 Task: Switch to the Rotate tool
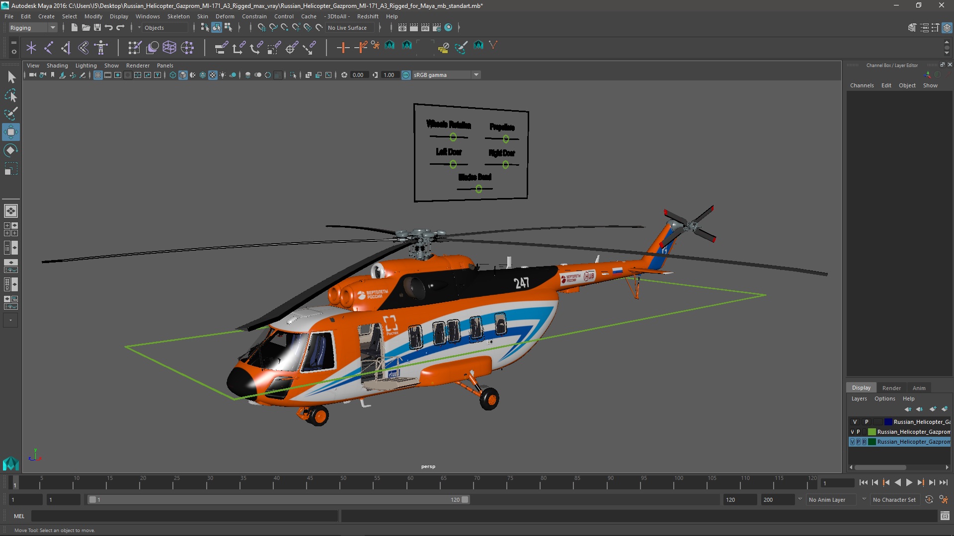pyautogui.click(x=11, y=150)
